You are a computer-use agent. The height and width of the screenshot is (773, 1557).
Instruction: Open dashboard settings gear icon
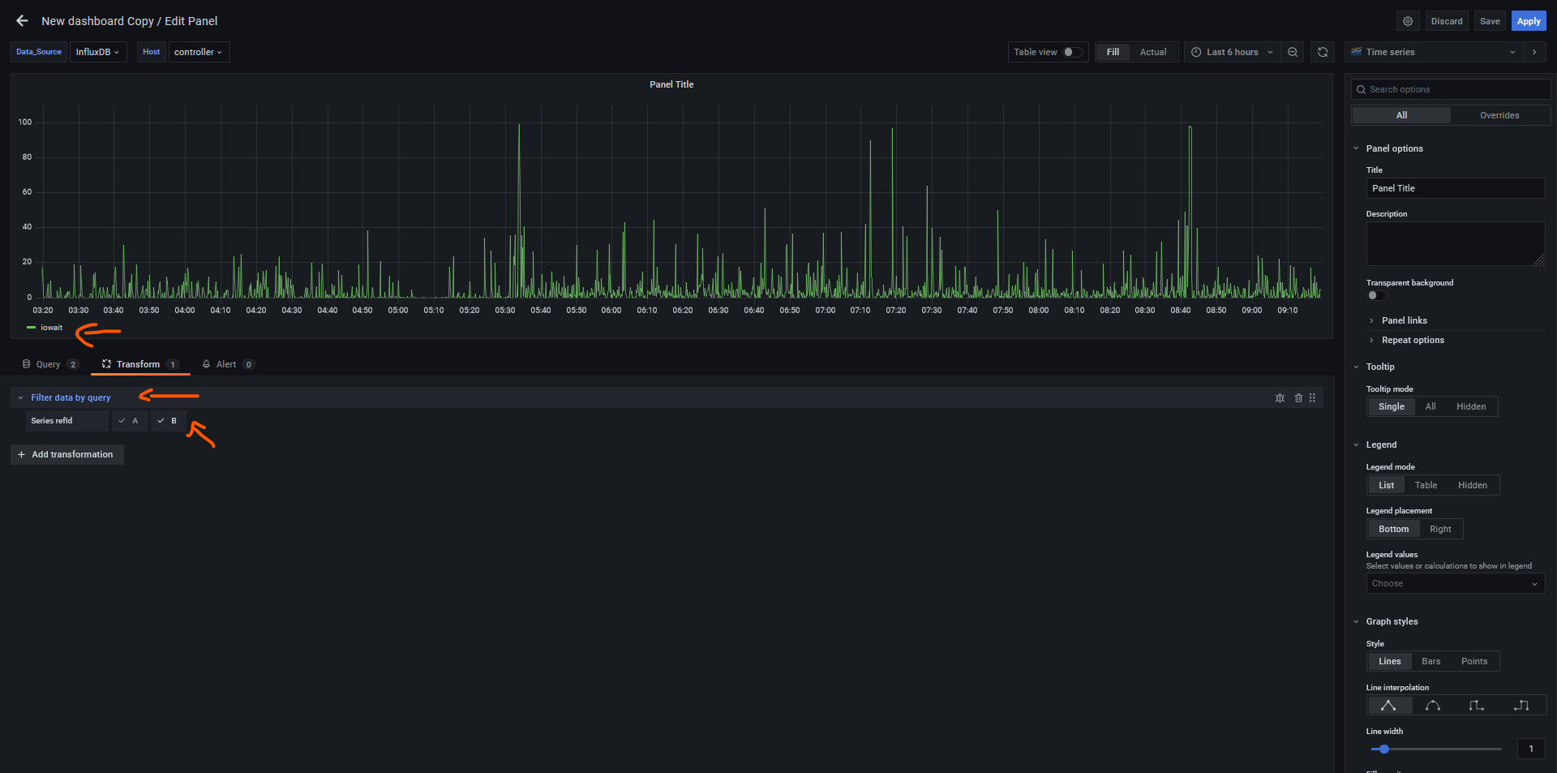coord(1408,21)
